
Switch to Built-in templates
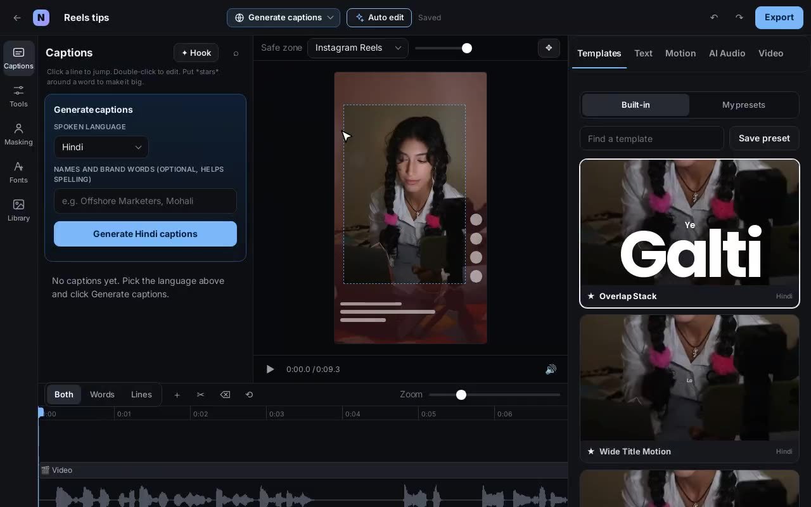[635, 105]
